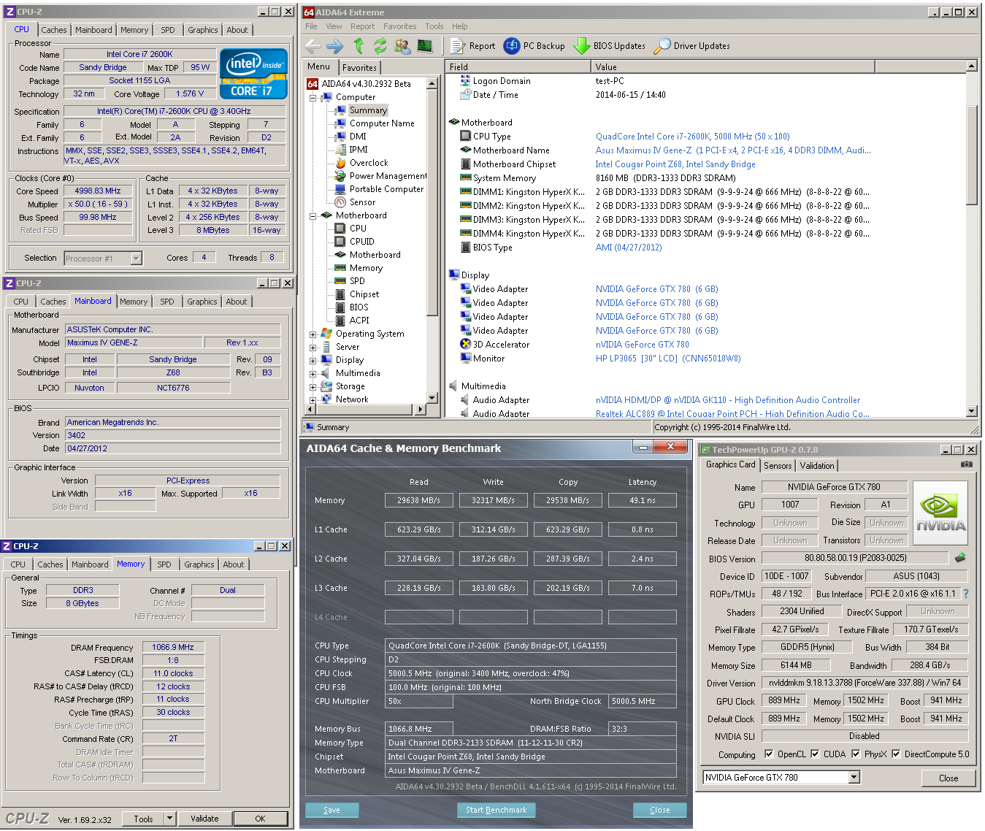The image size is (985, 831).
Task: Click the Value column header in AIDA64
Action: click(732, 66)
